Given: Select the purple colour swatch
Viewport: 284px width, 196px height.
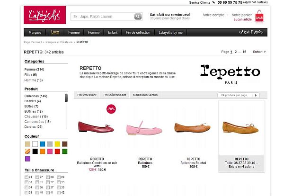Looking at the screenshot, I should [x=28, y=159].
